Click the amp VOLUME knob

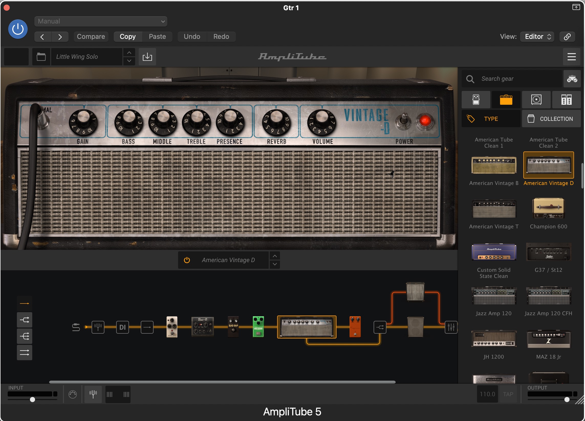click(x=322, y=122)
